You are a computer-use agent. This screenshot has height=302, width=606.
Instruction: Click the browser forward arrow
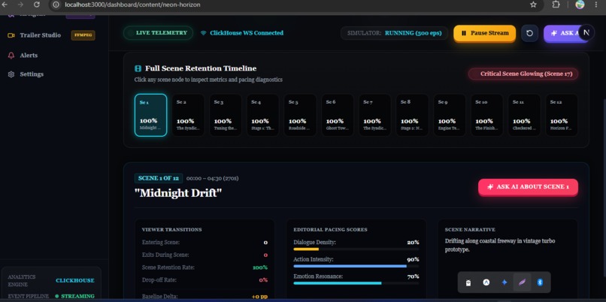click(20, 5)
